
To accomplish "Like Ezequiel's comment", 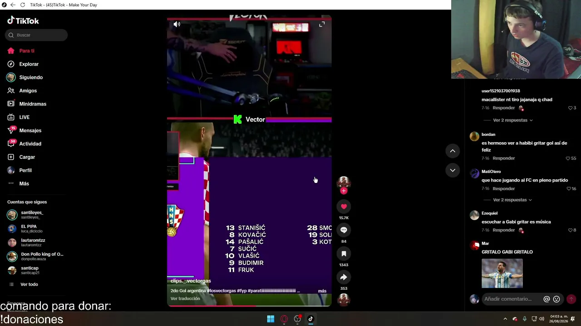I will point(570,230).
